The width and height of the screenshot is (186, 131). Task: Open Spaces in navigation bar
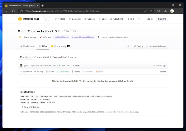(x=89, y=19)
